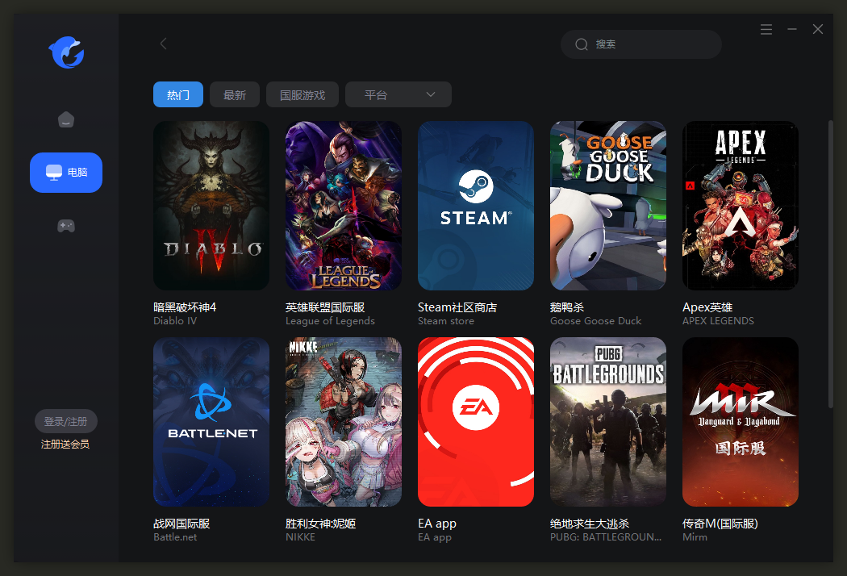Focus the 搜索 search field

[641, 44]
